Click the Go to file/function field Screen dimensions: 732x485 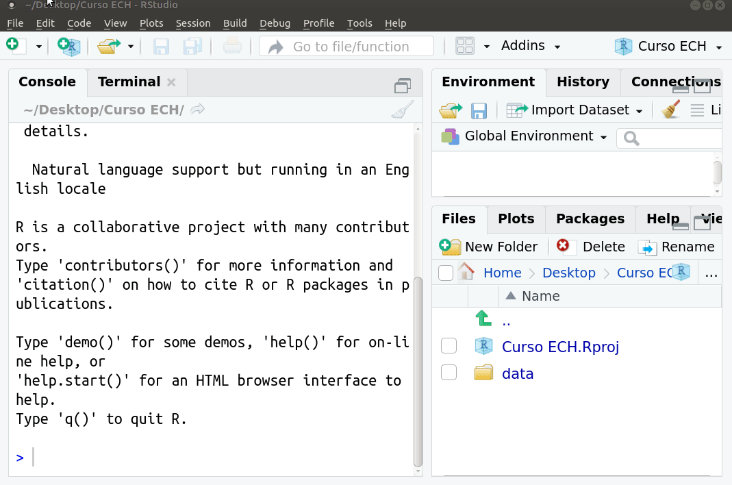click(346, 47)
